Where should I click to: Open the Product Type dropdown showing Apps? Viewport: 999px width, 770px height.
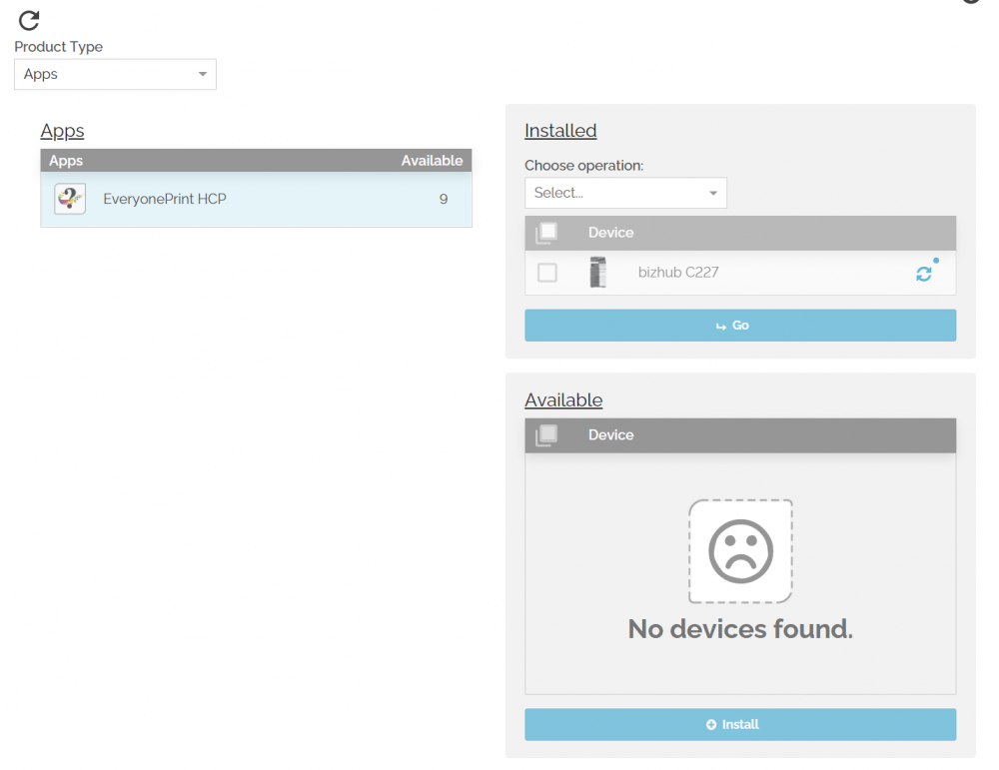(x=115, y=74)
